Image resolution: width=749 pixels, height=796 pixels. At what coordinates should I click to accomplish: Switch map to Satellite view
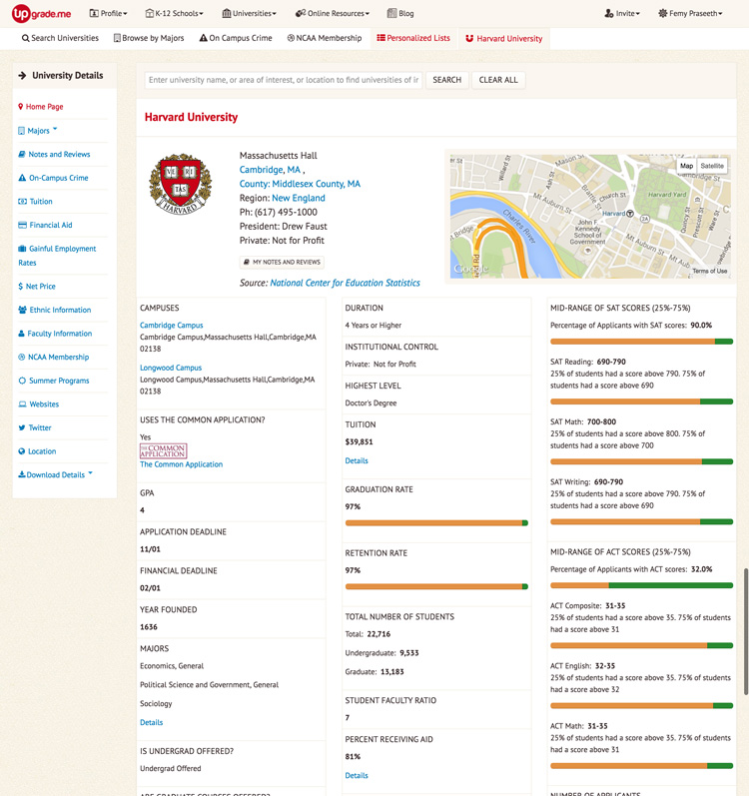711,166
